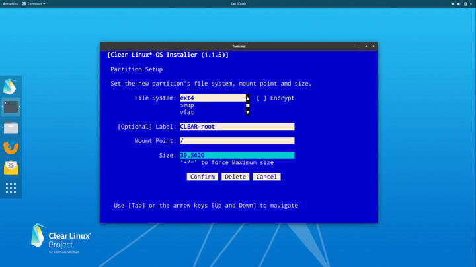The height and width of the screenshot is (267, 476).
Task: Click the 'Size:' label
Action: 167,155
